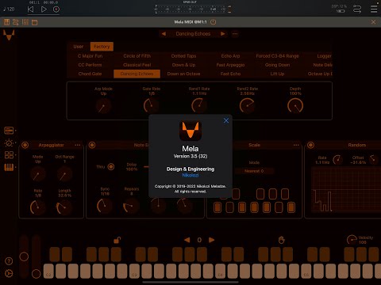Open the presets panel icon in left sidebar
Viewport: 381px width, 285px height.
point(9,131)
